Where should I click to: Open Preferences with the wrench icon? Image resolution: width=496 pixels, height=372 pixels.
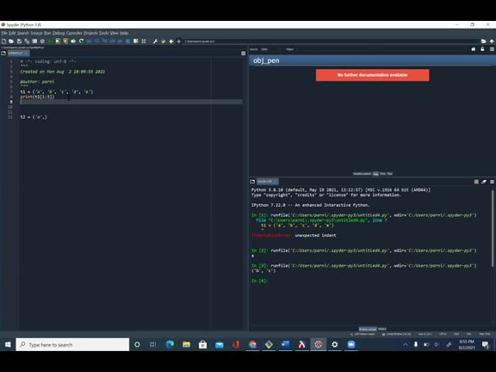click(155, 41)
